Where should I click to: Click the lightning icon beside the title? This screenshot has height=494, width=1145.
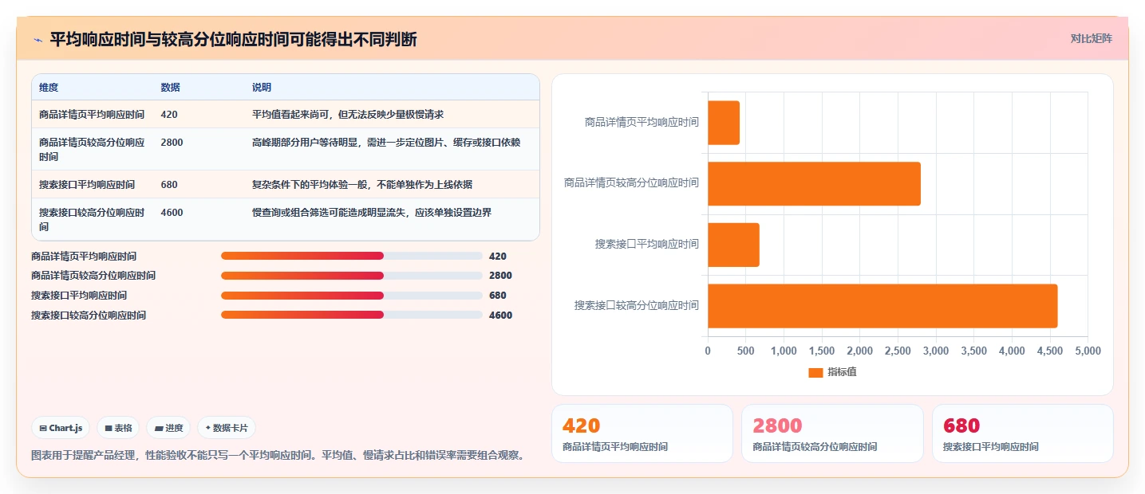click(38, 40)
